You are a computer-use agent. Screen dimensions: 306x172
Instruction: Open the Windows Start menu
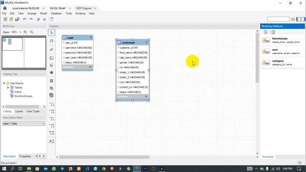click(x=4, y=169)
